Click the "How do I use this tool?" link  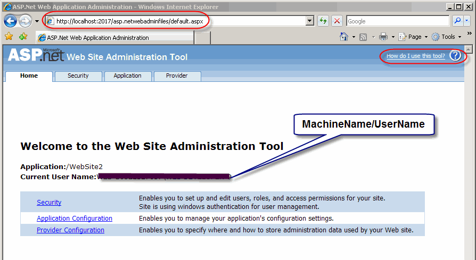coord(415,56)
